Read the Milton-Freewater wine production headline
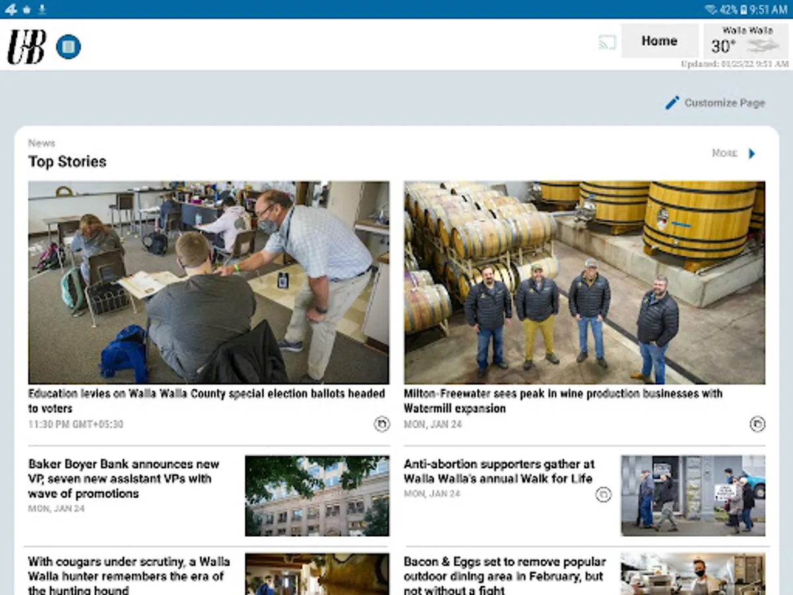This screenshot has width=793, height=595. pyautogui.click(x=563, y=401)
